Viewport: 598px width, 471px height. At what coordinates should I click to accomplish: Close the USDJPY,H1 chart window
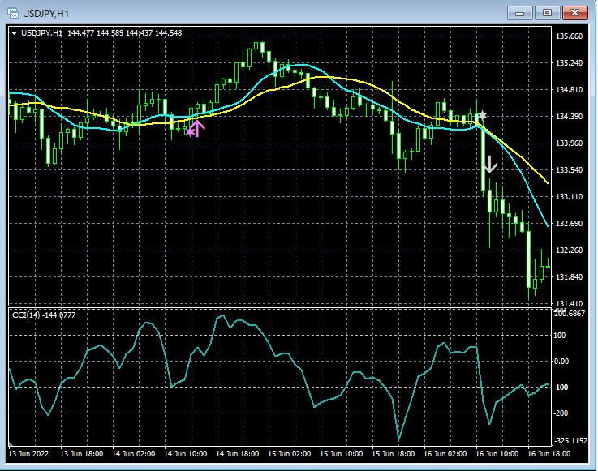coord(575,12)
